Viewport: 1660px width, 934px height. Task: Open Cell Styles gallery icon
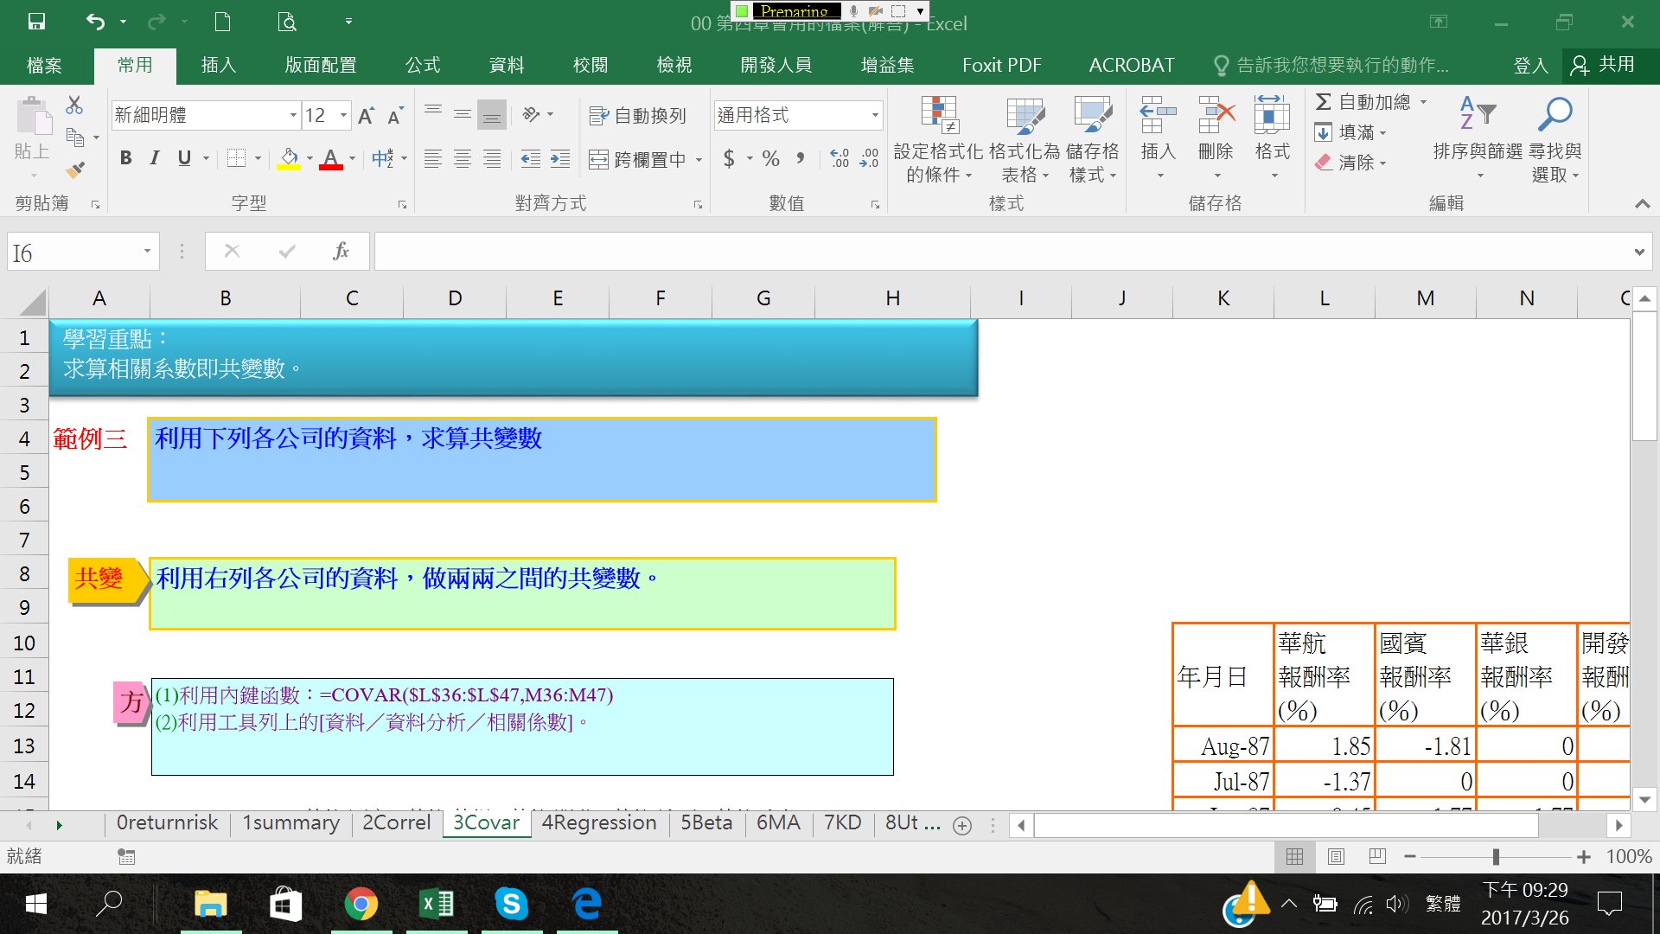1093,115
